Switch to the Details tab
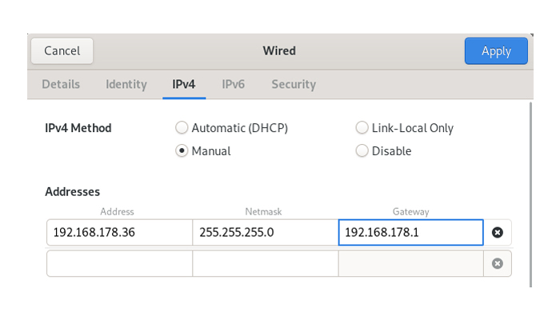 61,84
